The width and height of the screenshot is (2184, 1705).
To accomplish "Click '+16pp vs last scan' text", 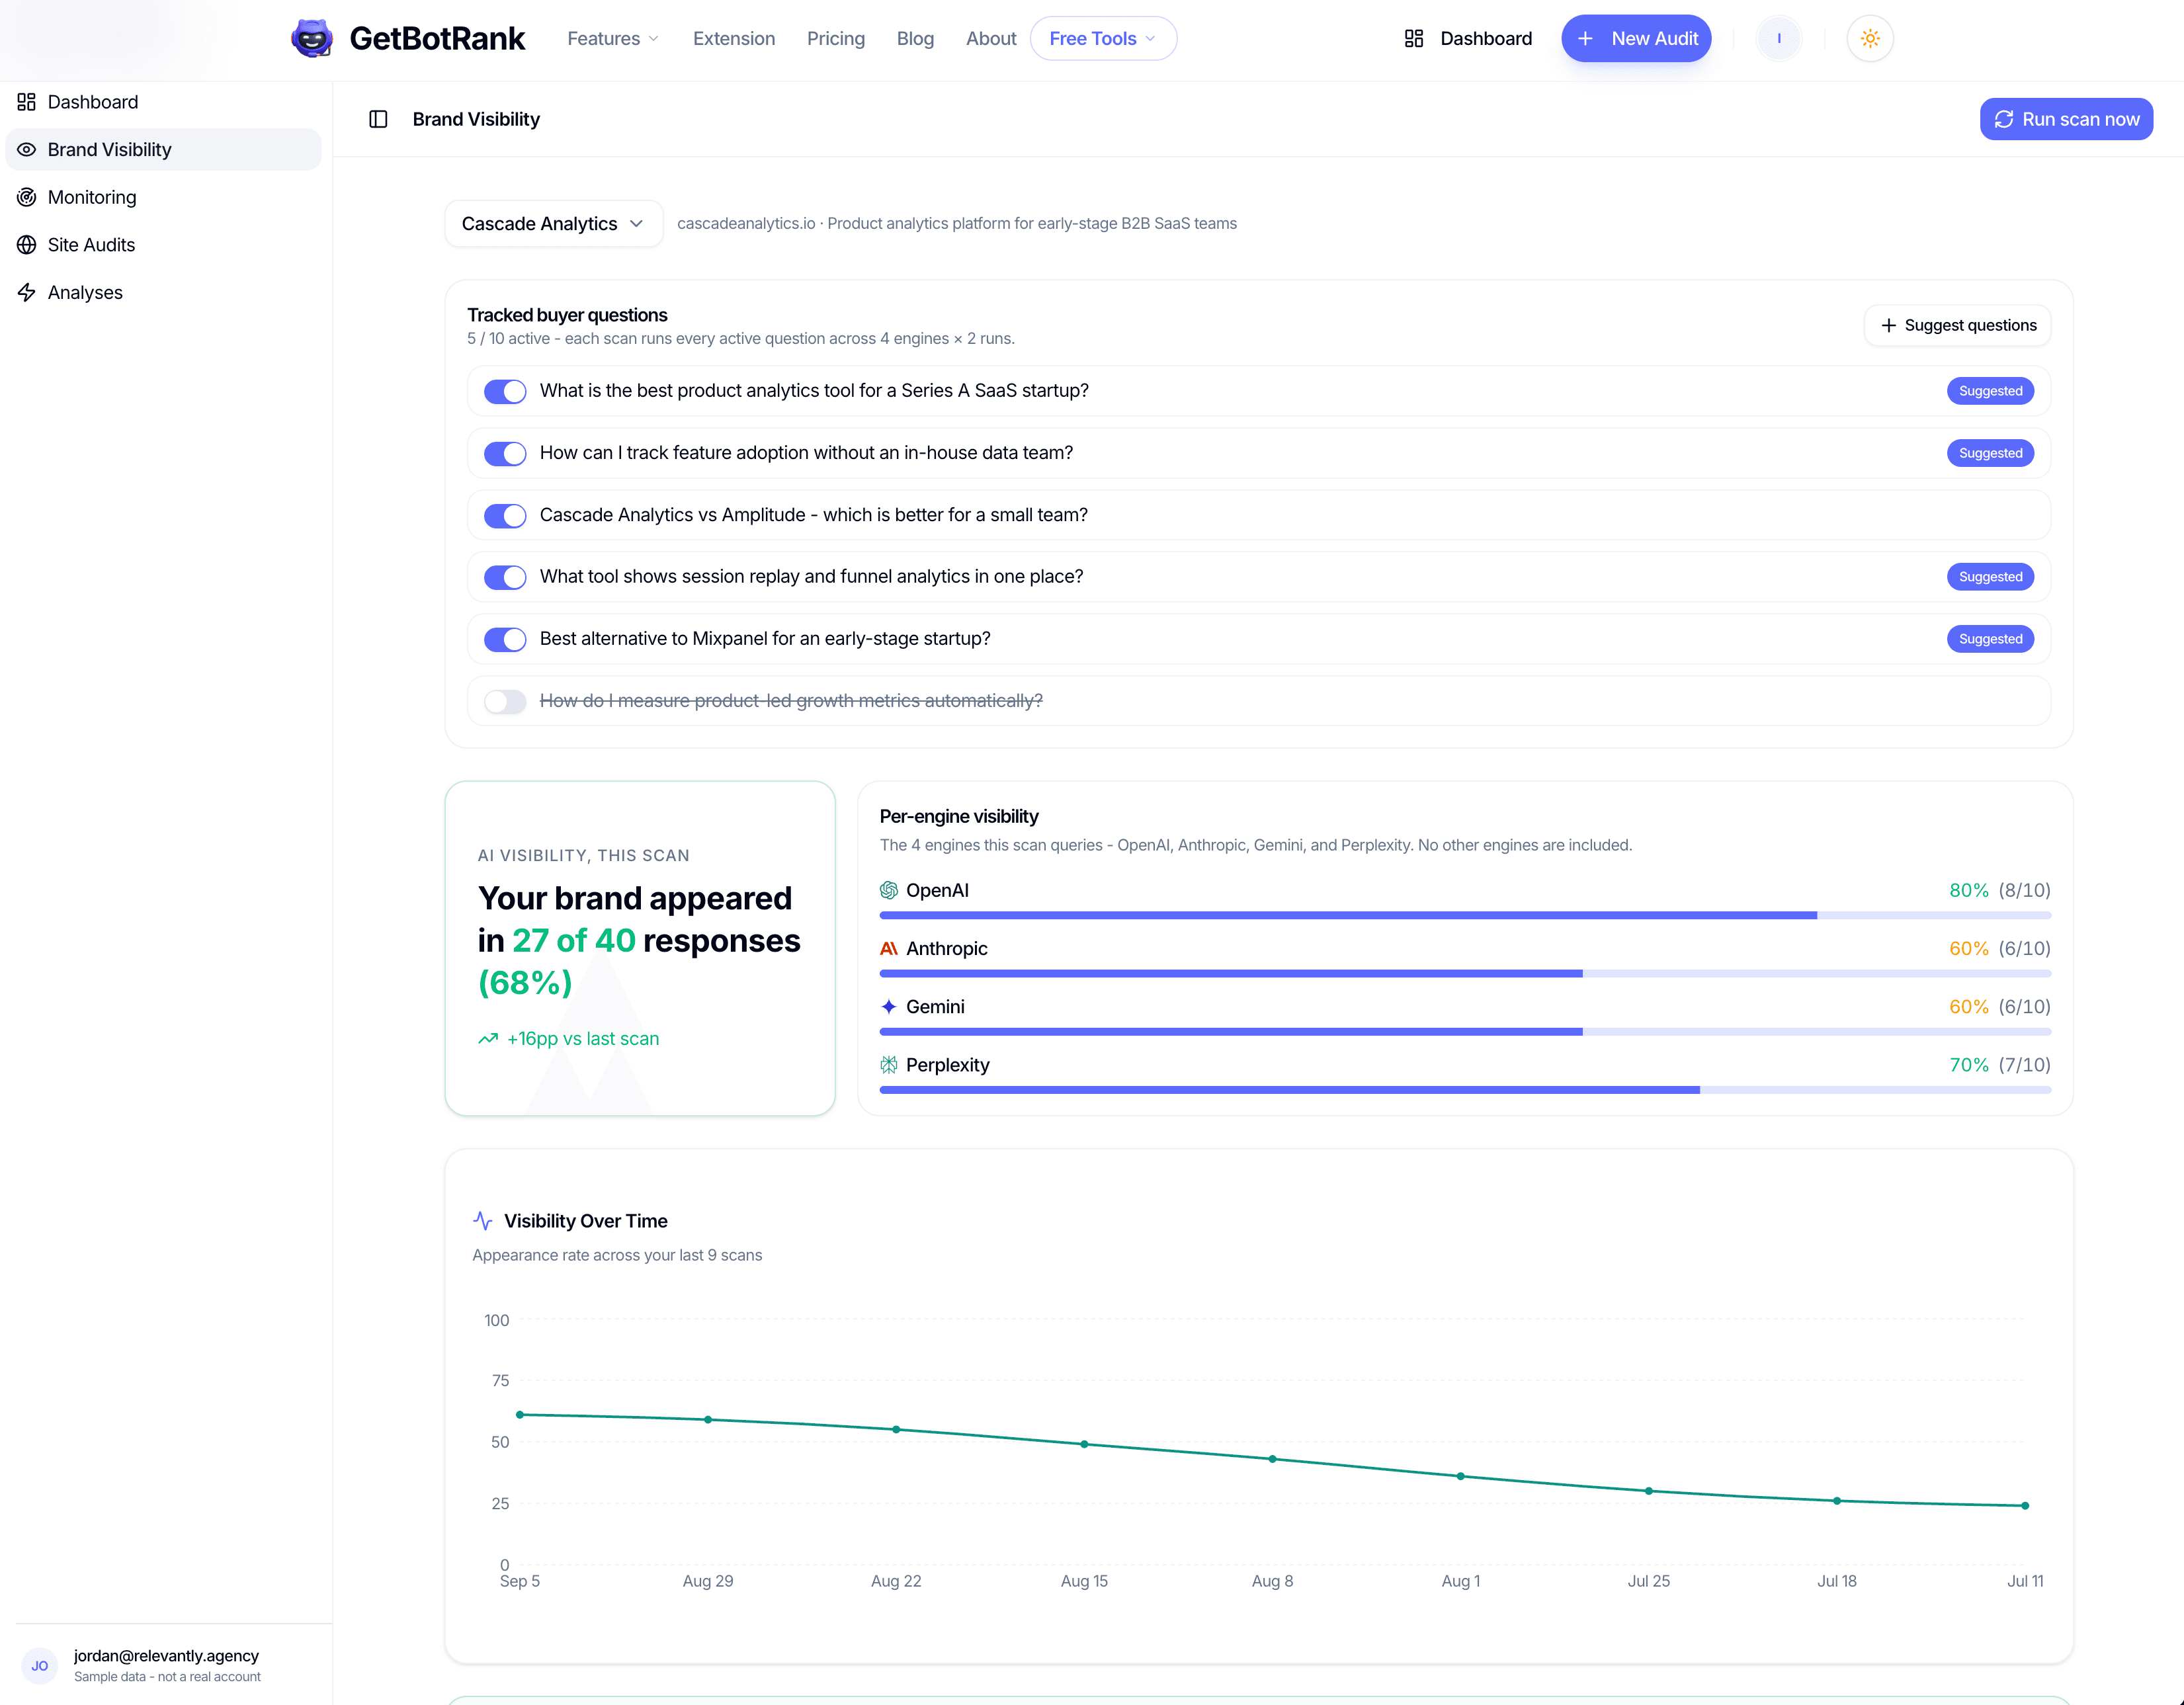I will pos(583,1039).
